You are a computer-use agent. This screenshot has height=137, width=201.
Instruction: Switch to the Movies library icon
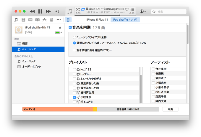click(23, 20)
